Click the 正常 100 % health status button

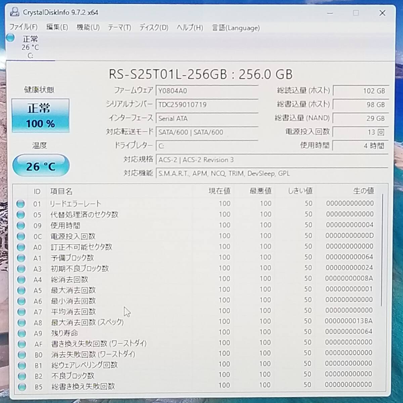click(40, 116)
